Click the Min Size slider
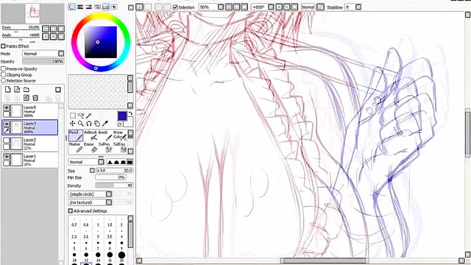The height and width of the screenshot is (265, 471). 111,177
